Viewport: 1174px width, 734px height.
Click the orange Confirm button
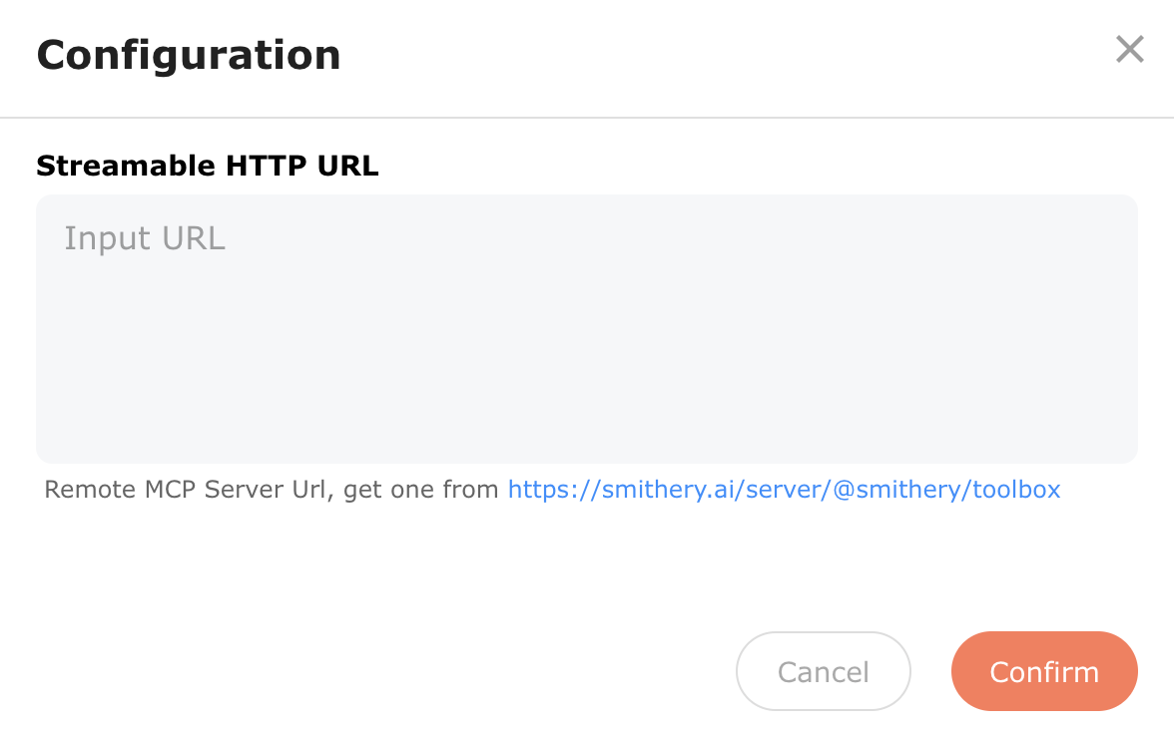(x=1044, y=671)
